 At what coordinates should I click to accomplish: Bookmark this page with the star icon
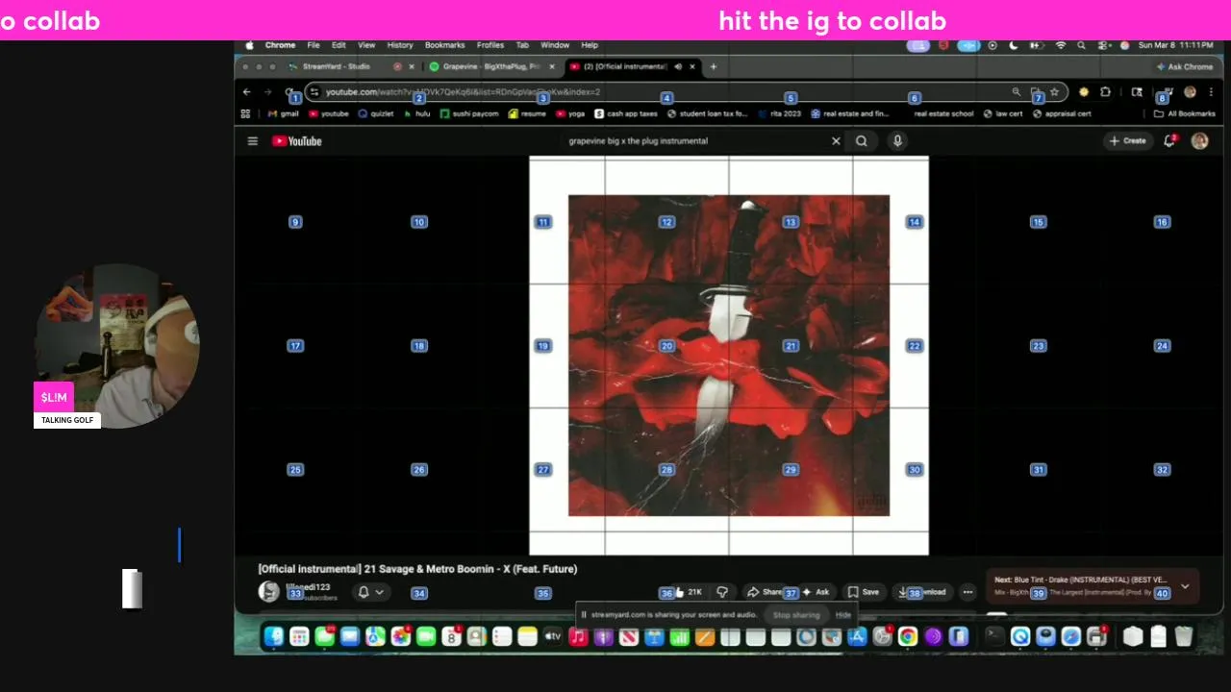click(1054, 92)
